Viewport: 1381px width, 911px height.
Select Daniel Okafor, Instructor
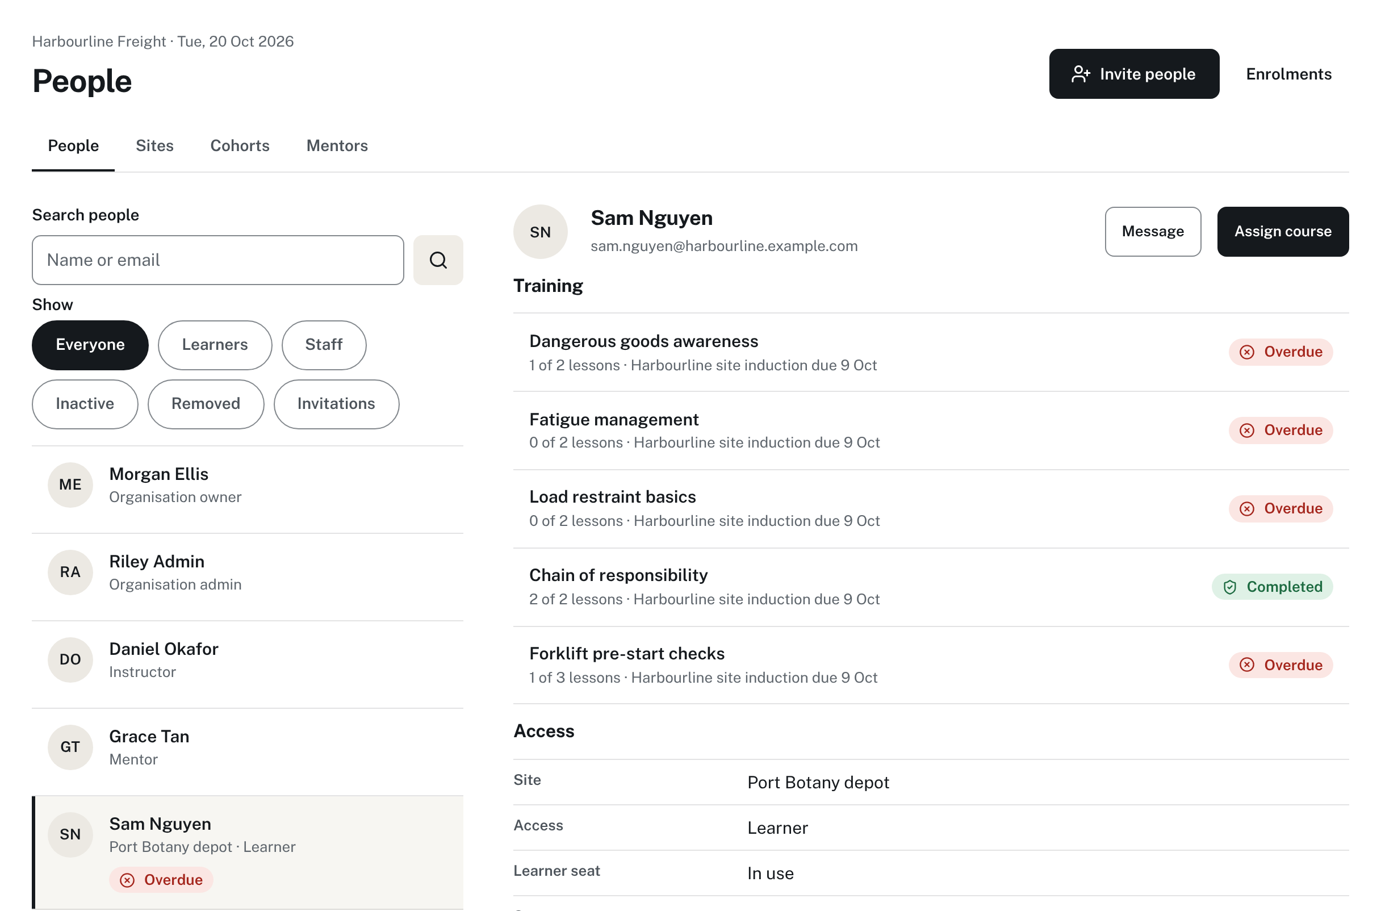[248, 664]
